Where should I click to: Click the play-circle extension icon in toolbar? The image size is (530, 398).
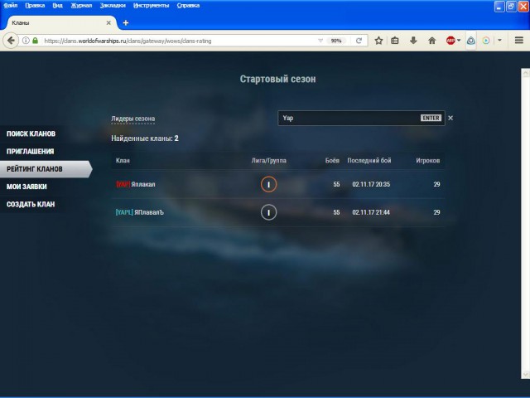tap(486, 41)
